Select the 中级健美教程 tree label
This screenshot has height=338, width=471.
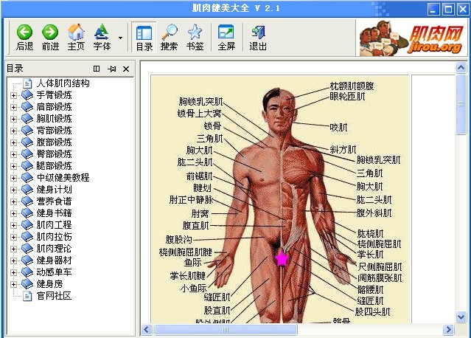[63, 177]
